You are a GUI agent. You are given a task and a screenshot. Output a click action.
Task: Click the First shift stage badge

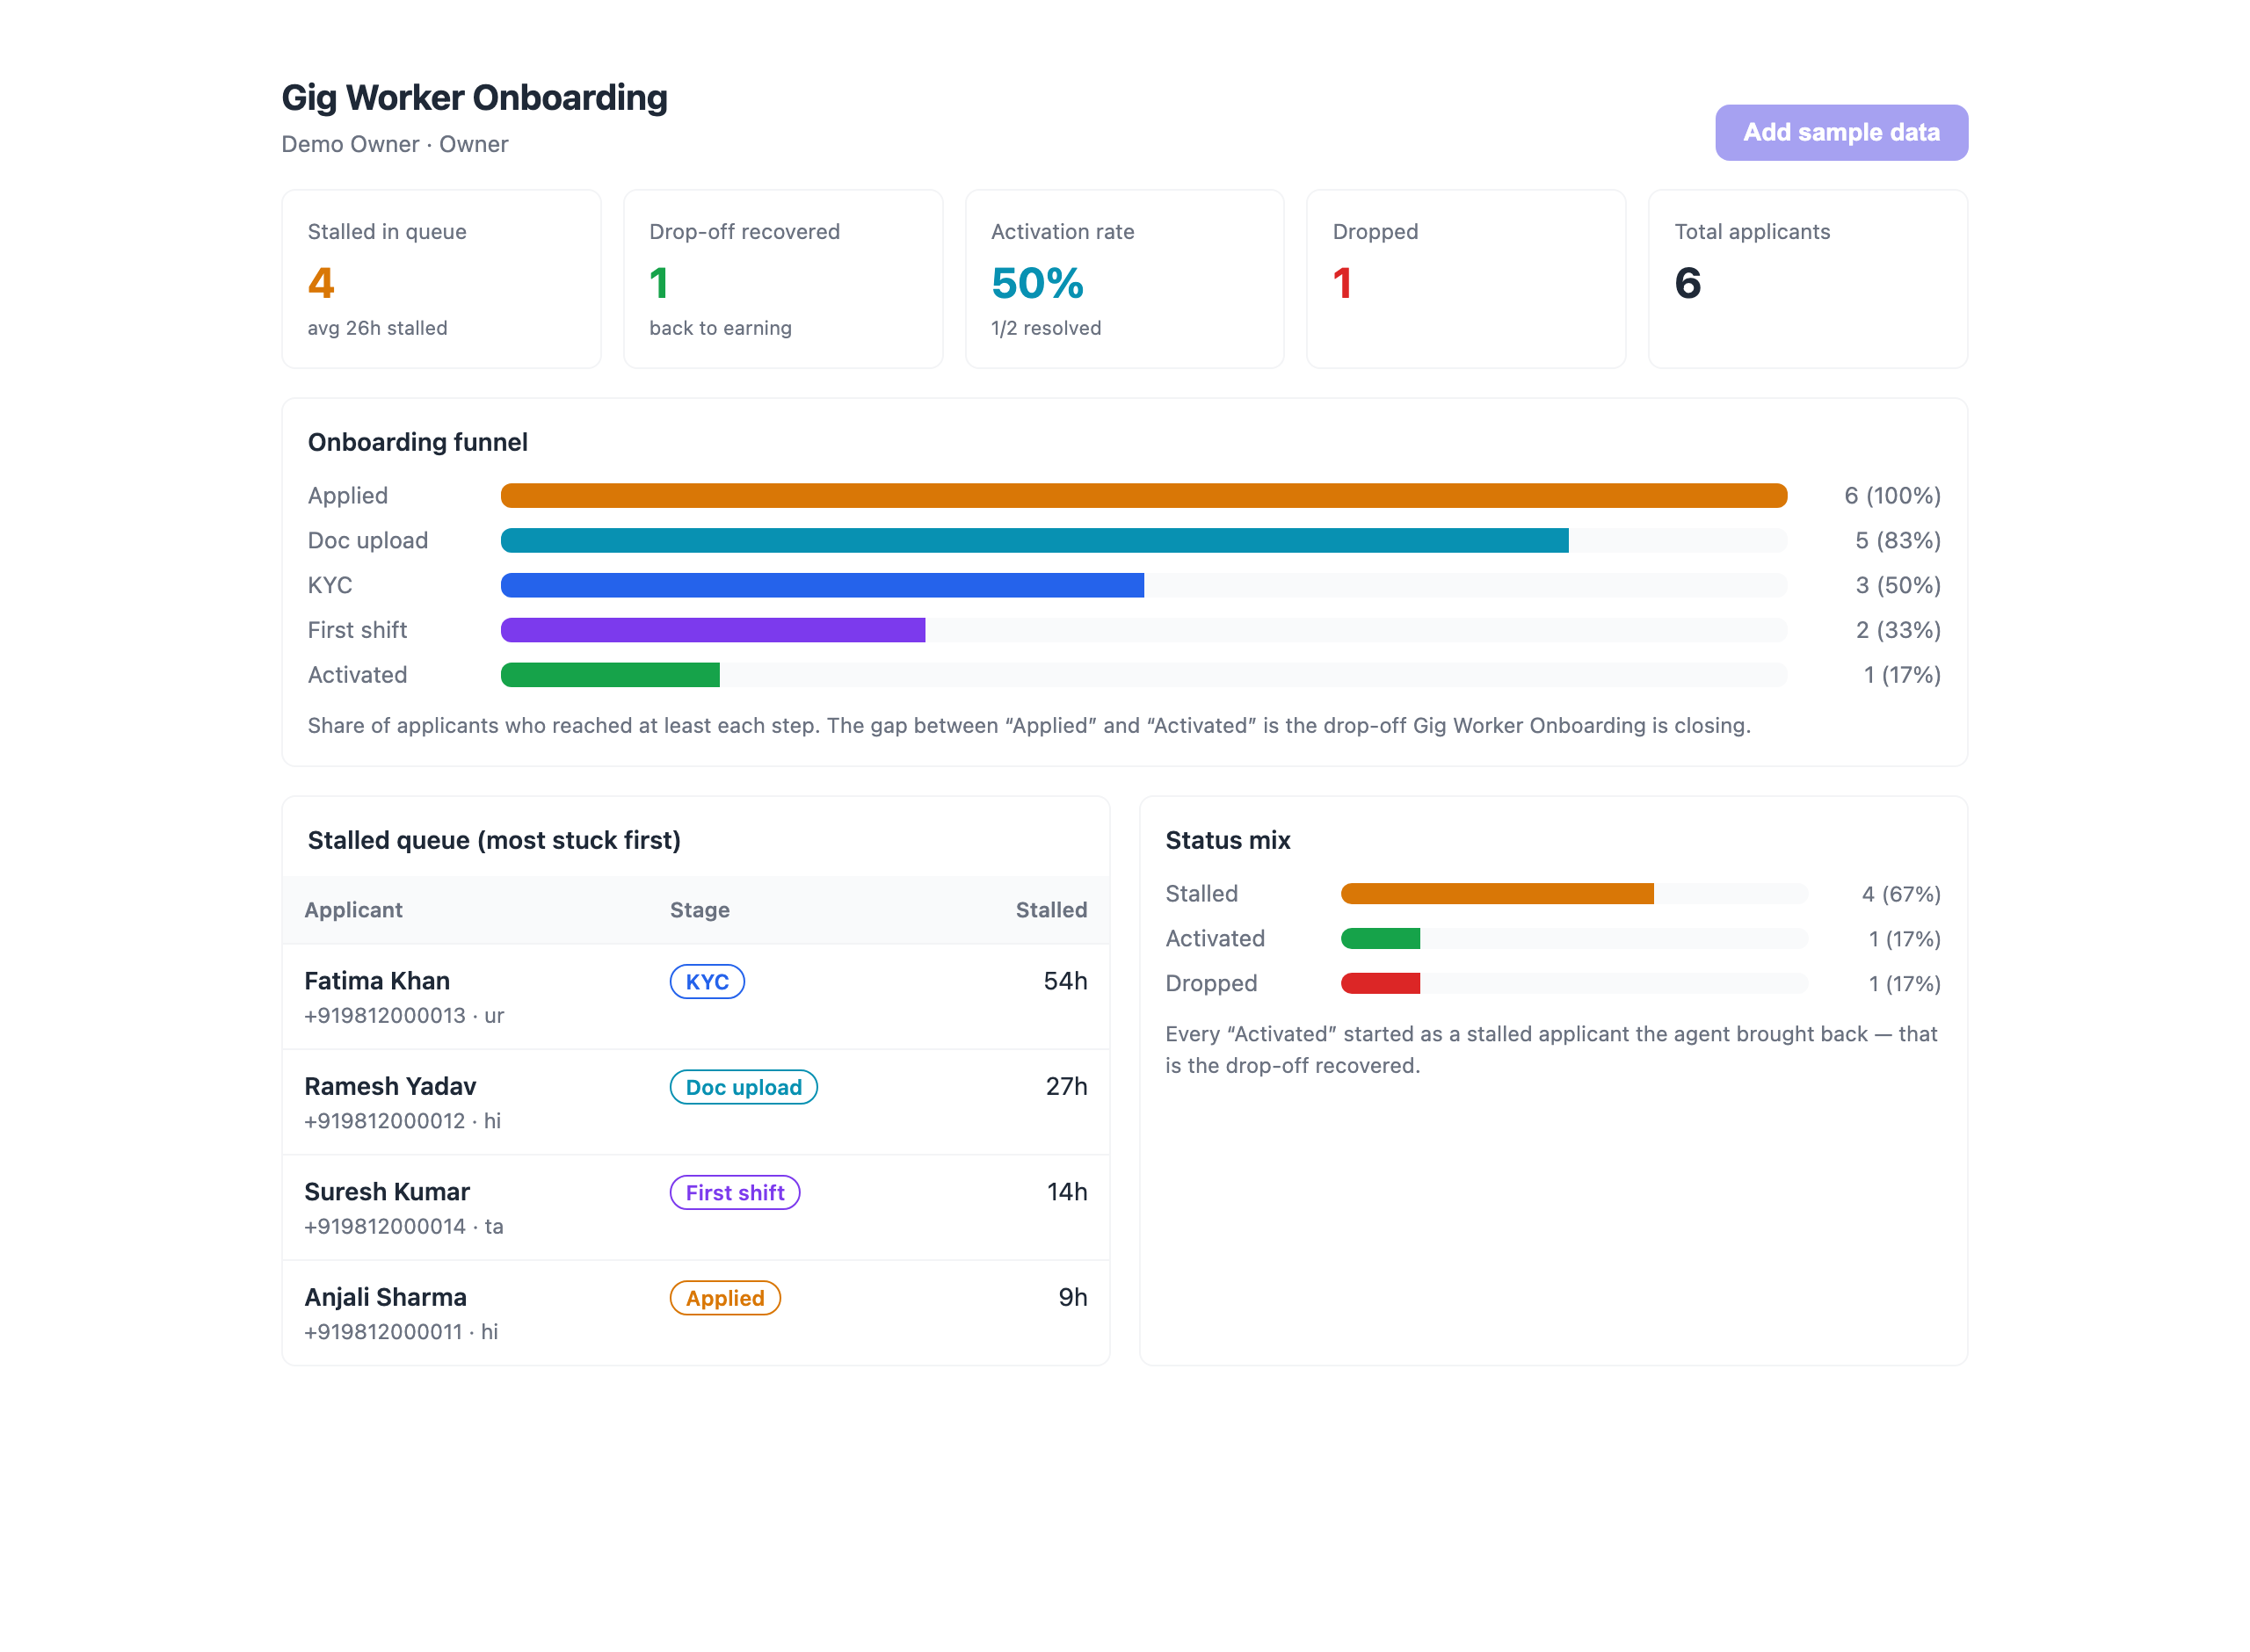pyautogui.click(x=734, y=1192)
